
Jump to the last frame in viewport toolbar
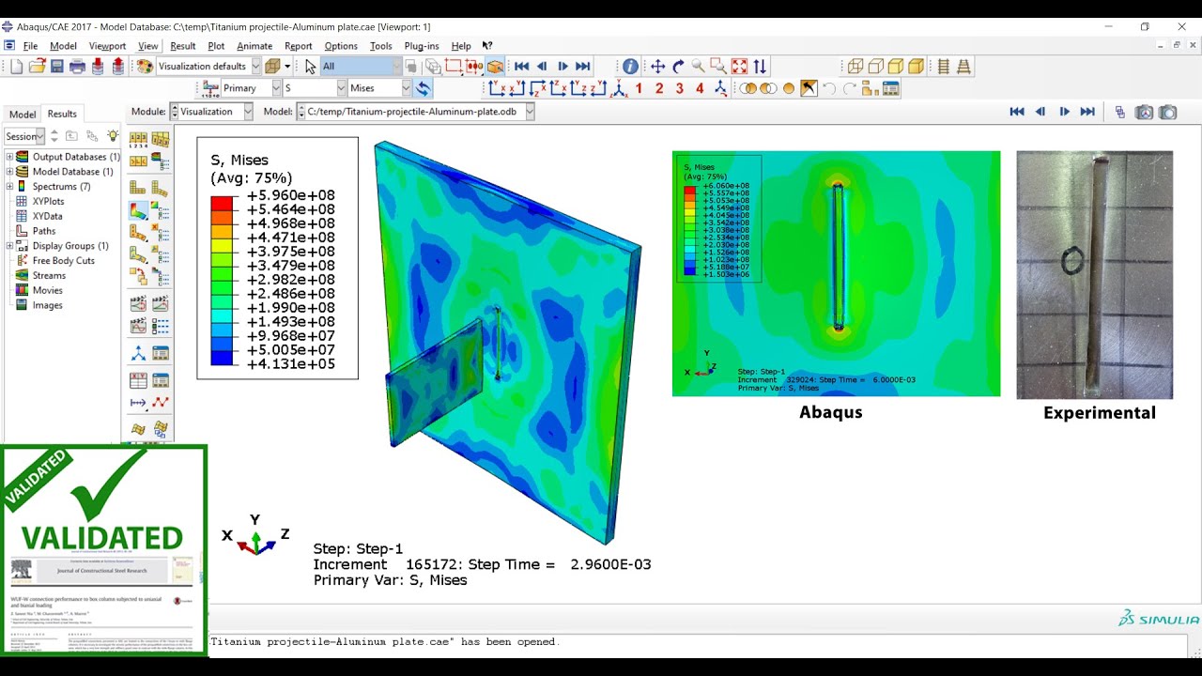1087,112
